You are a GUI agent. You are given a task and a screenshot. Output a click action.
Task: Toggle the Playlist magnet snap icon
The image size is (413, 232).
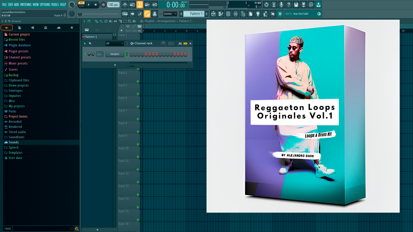89,21
